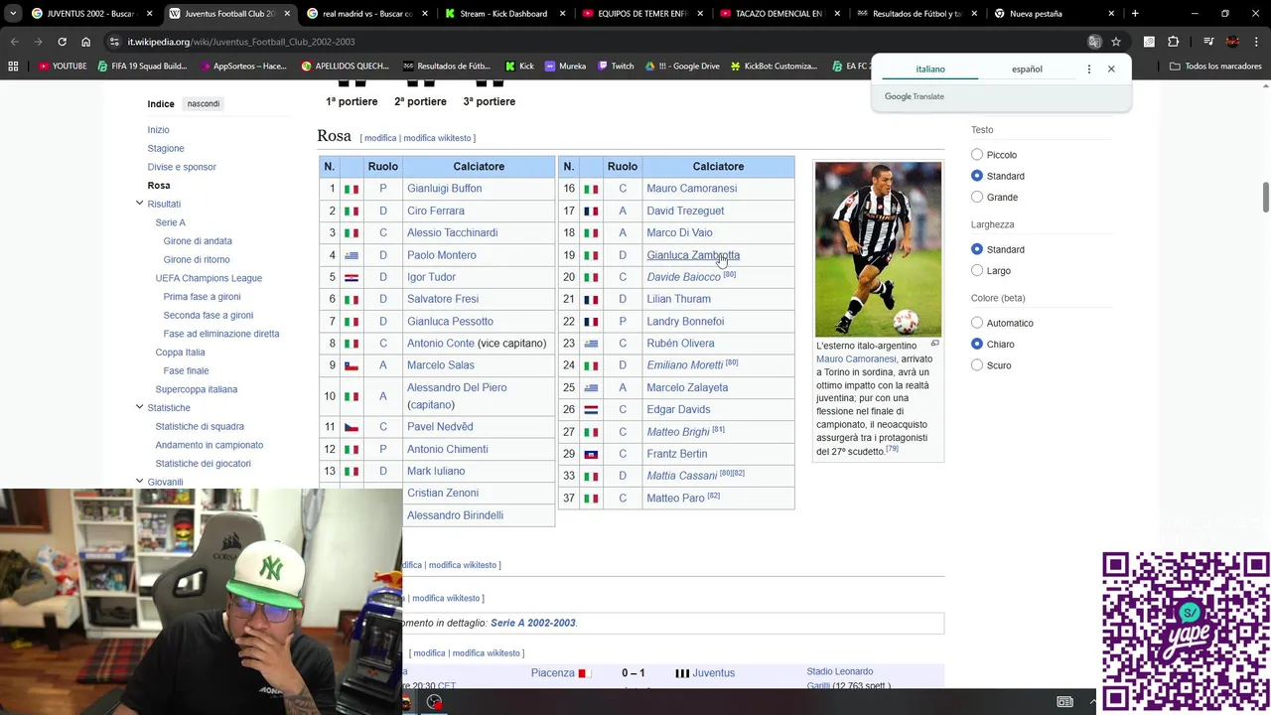This screenshot has width=1271, height=715.
Task: Select Largo width option
Action: (977, 270)
